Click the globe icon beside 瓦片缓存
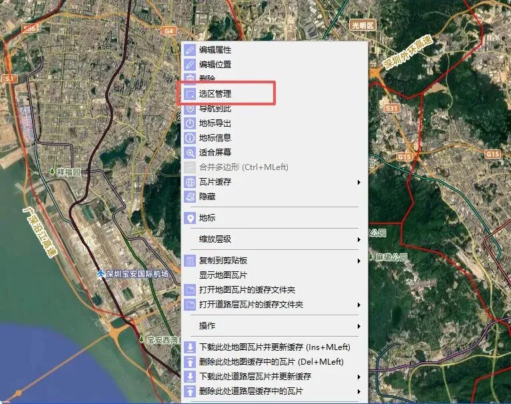The height and width of the screenshot is (404, 511). pos(190,182)
